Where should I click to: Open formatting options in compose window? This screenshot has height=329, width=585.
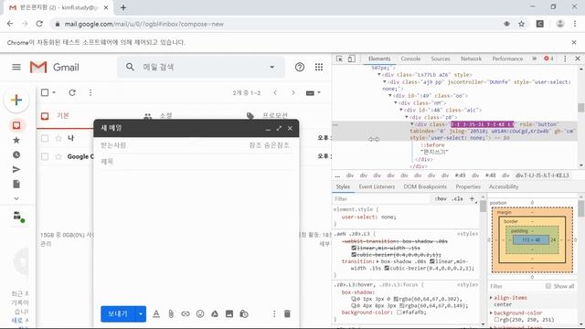tap(156, 314)
